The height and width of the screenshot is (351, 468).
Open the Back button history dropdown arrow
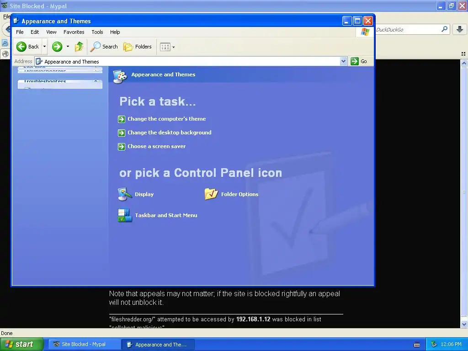point(44,47)
